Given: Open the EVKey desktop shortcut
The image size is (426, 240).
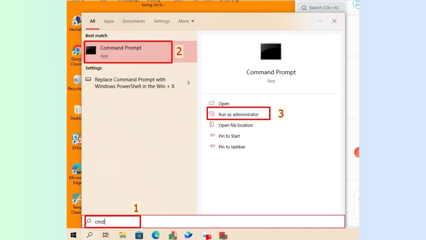Looking at the screenshot, I should (76, 142).
